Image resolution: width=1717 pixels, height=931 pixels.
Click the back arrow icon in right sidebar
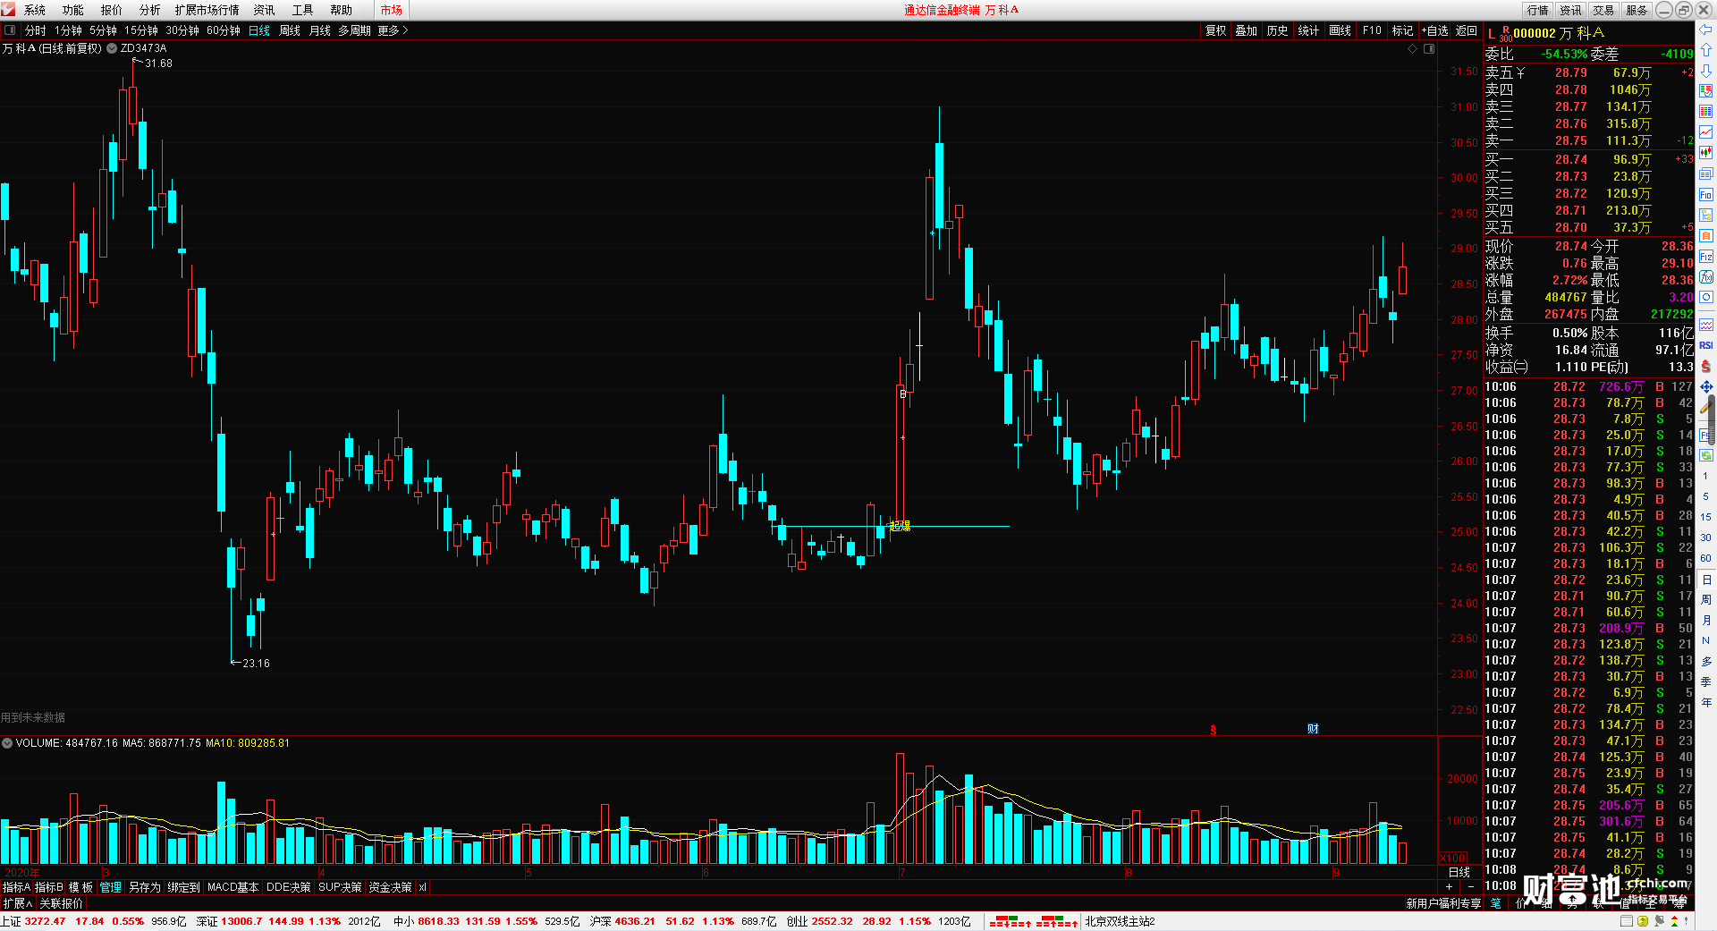tap(1706, 30)
